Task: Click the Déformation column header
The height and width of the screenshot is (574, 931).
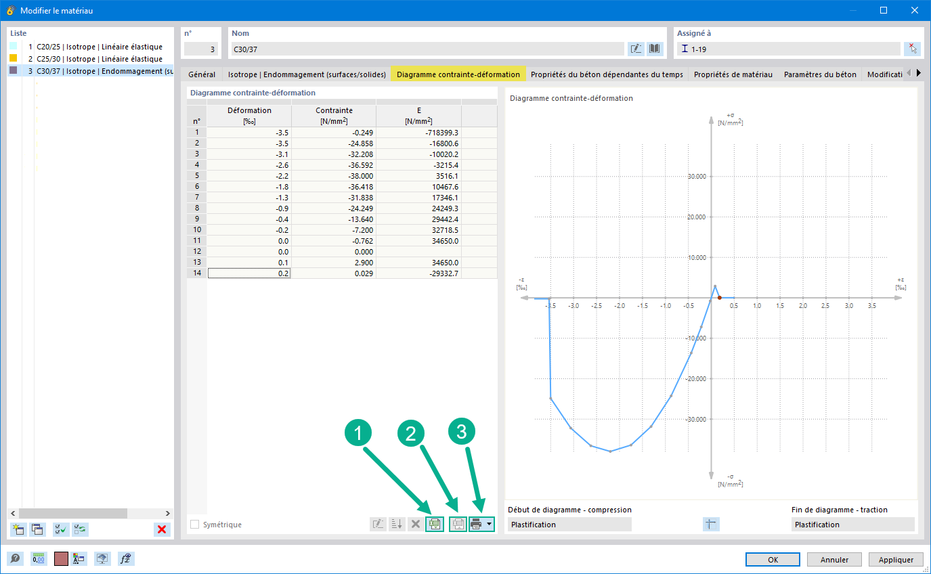Action: tap(249, 115)
